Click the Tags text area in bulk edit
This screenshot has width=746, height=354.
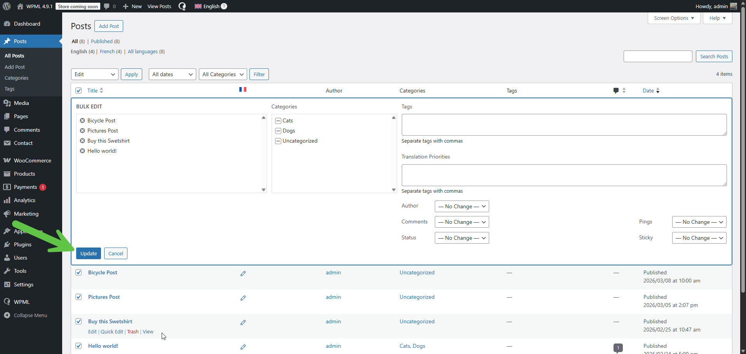564,125
